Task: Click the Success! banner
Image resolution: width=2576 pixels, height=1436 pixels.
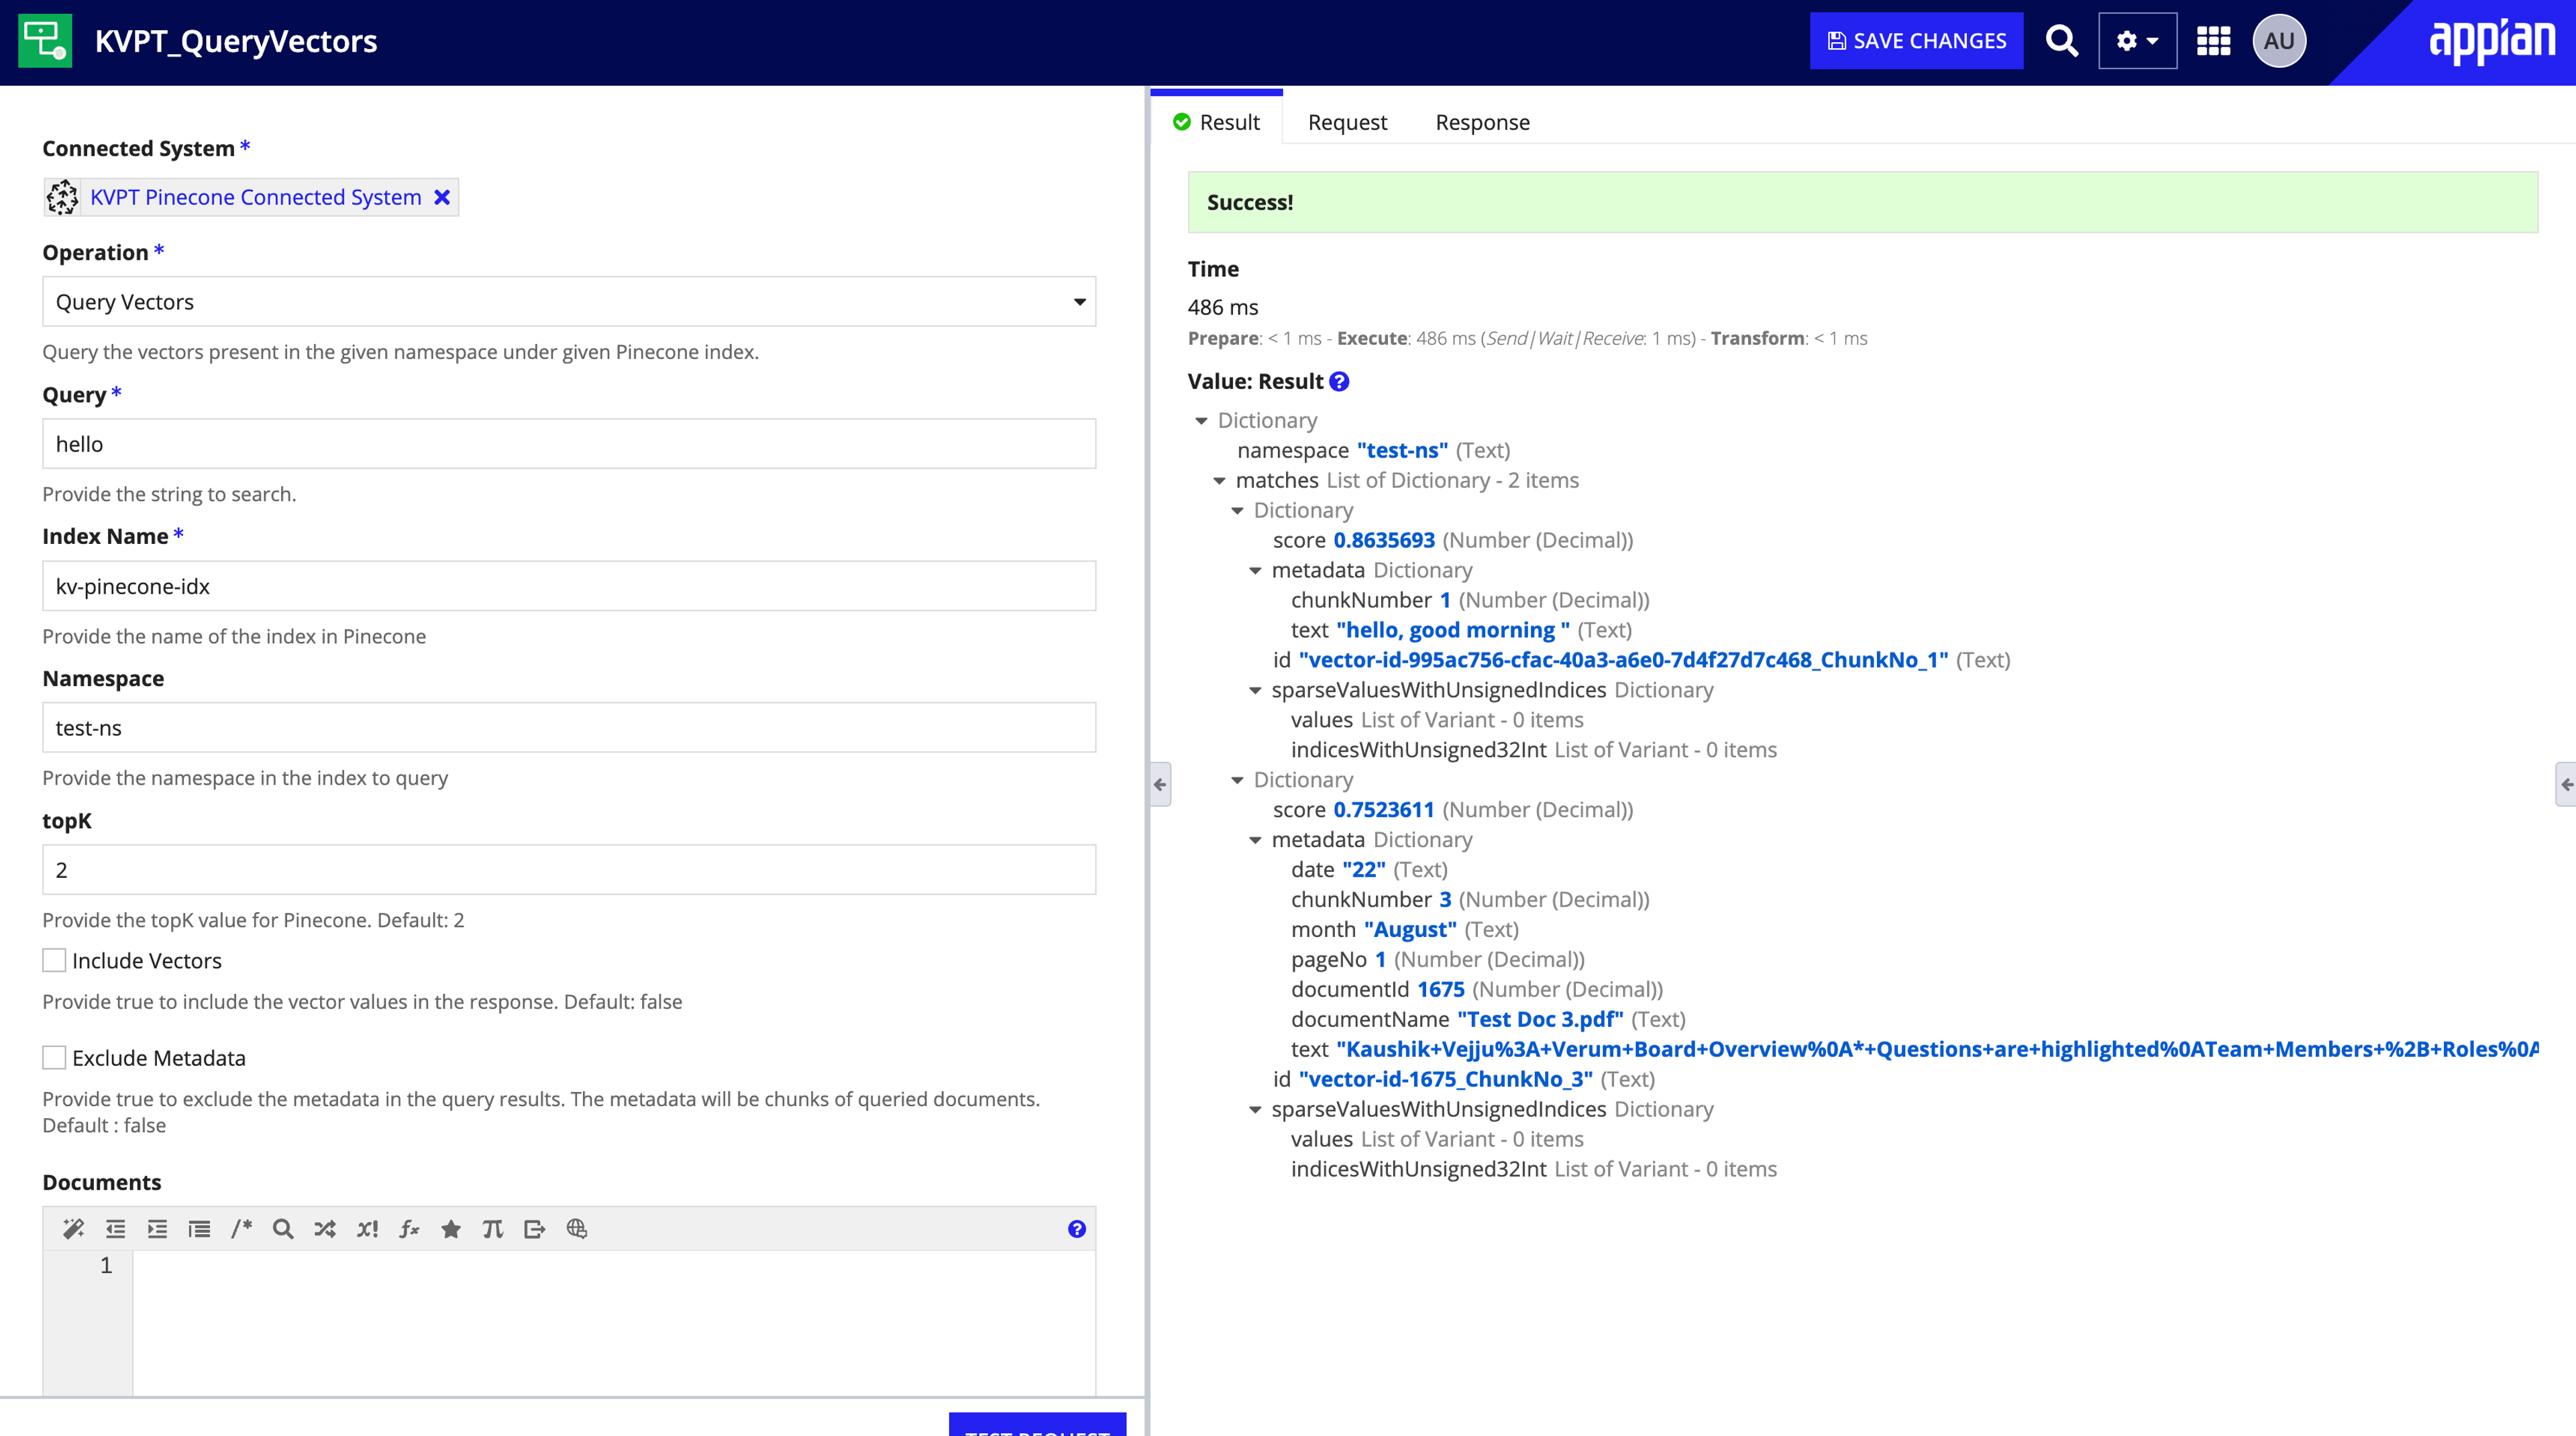Action: (x=1862, y=202)
